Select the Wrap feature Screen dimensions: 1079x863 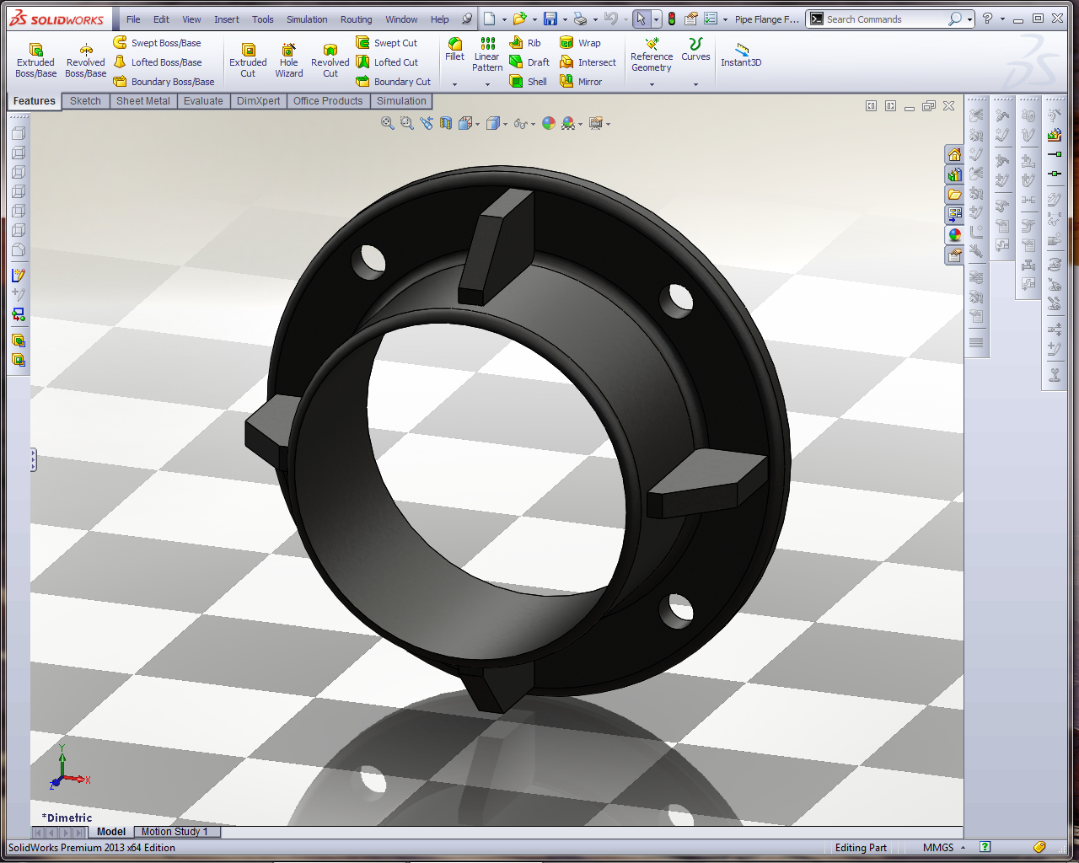pyautogui.click(x=580, y=43)
